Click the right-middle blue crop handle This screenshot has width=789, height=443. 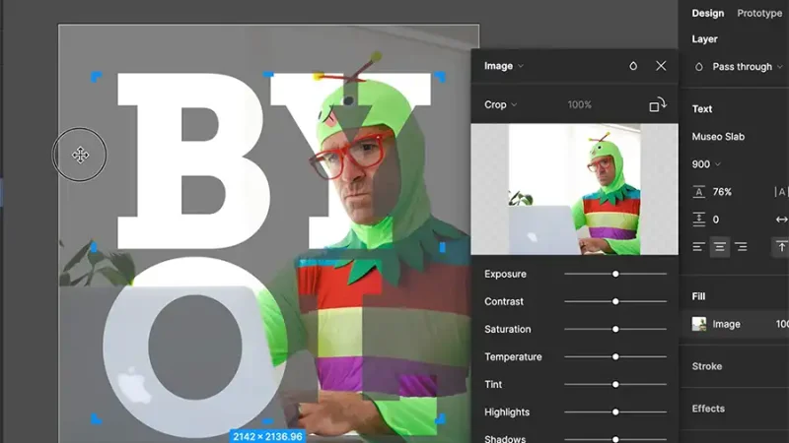pyautogui.click(x=442, y=248)
